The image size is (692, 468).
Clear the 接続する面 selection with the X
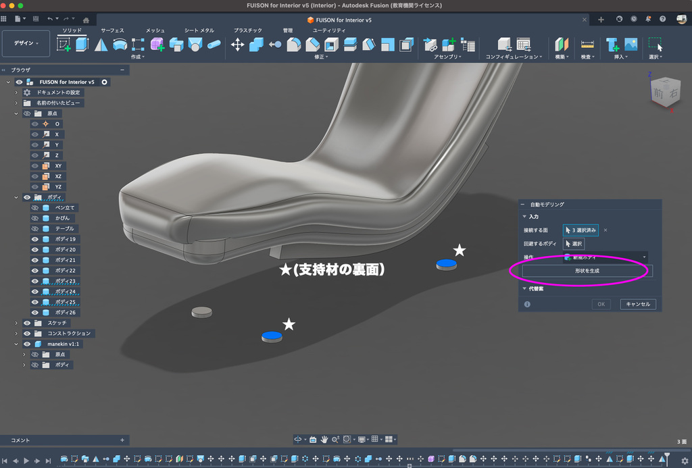(605, 230)
